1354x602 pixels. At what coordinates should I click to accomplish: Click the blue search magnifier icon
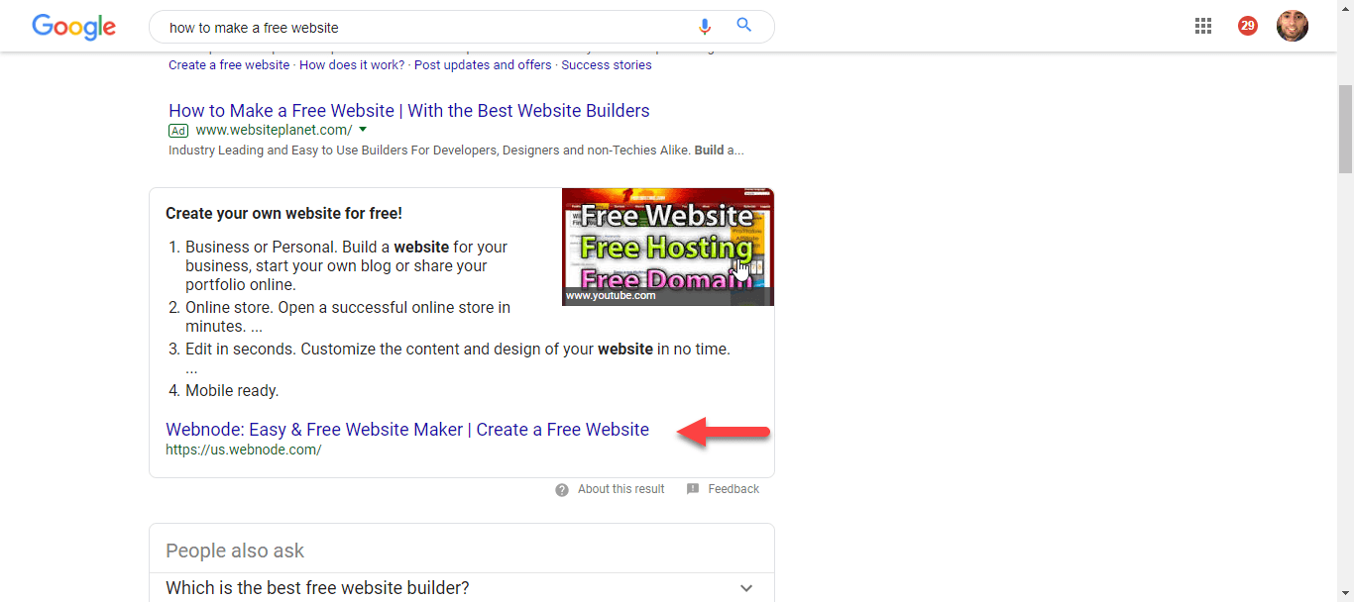click(744, 26)
